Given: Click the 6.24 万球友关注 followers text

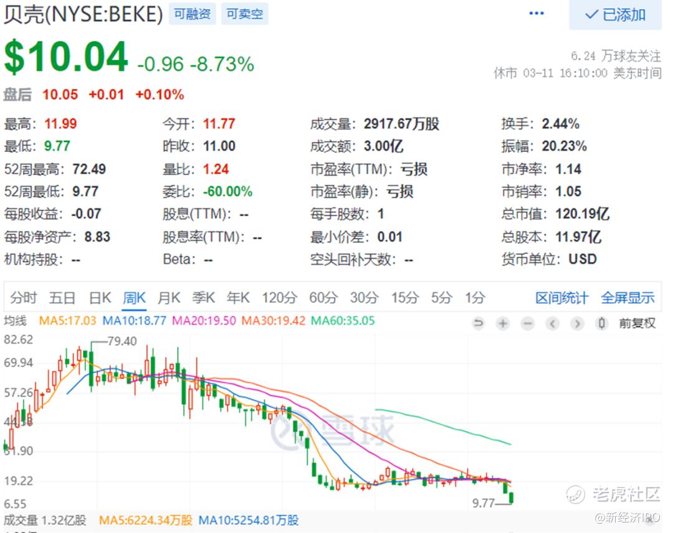Looking at the screenshot, I should tap(616, 56).
